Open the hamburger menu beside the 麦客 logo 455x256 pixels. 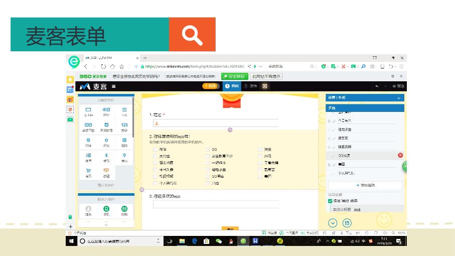[114, 86]
